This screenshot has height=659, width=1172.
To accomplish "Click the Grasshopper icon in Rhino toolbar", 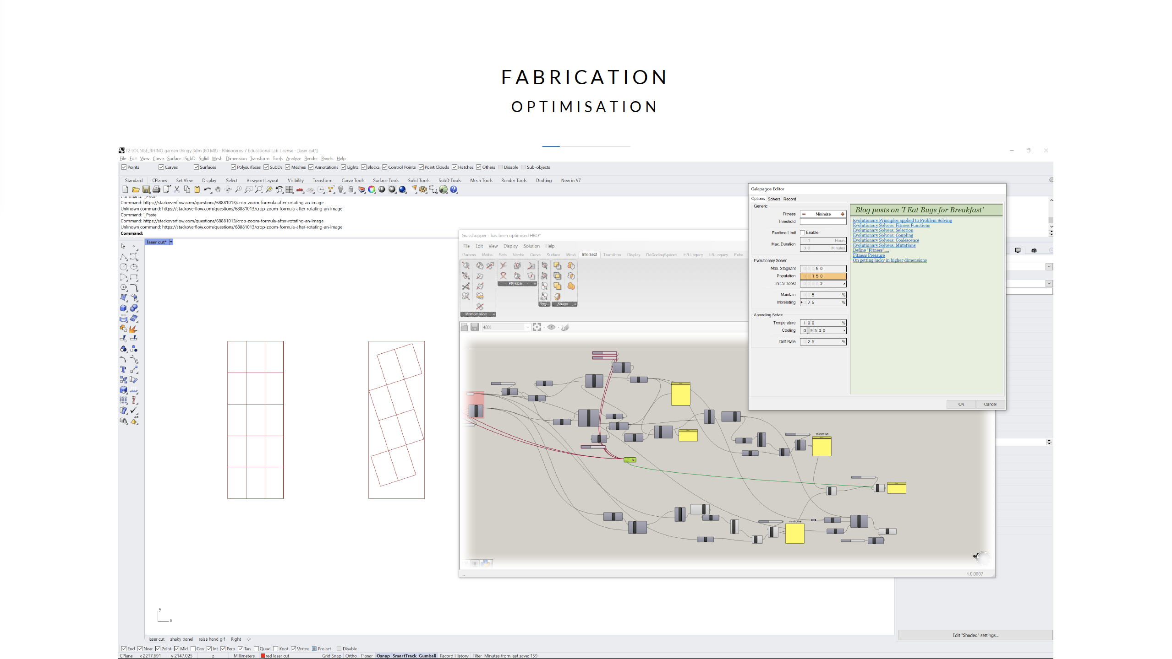I will pyautogui.click(x=443, y=189).
